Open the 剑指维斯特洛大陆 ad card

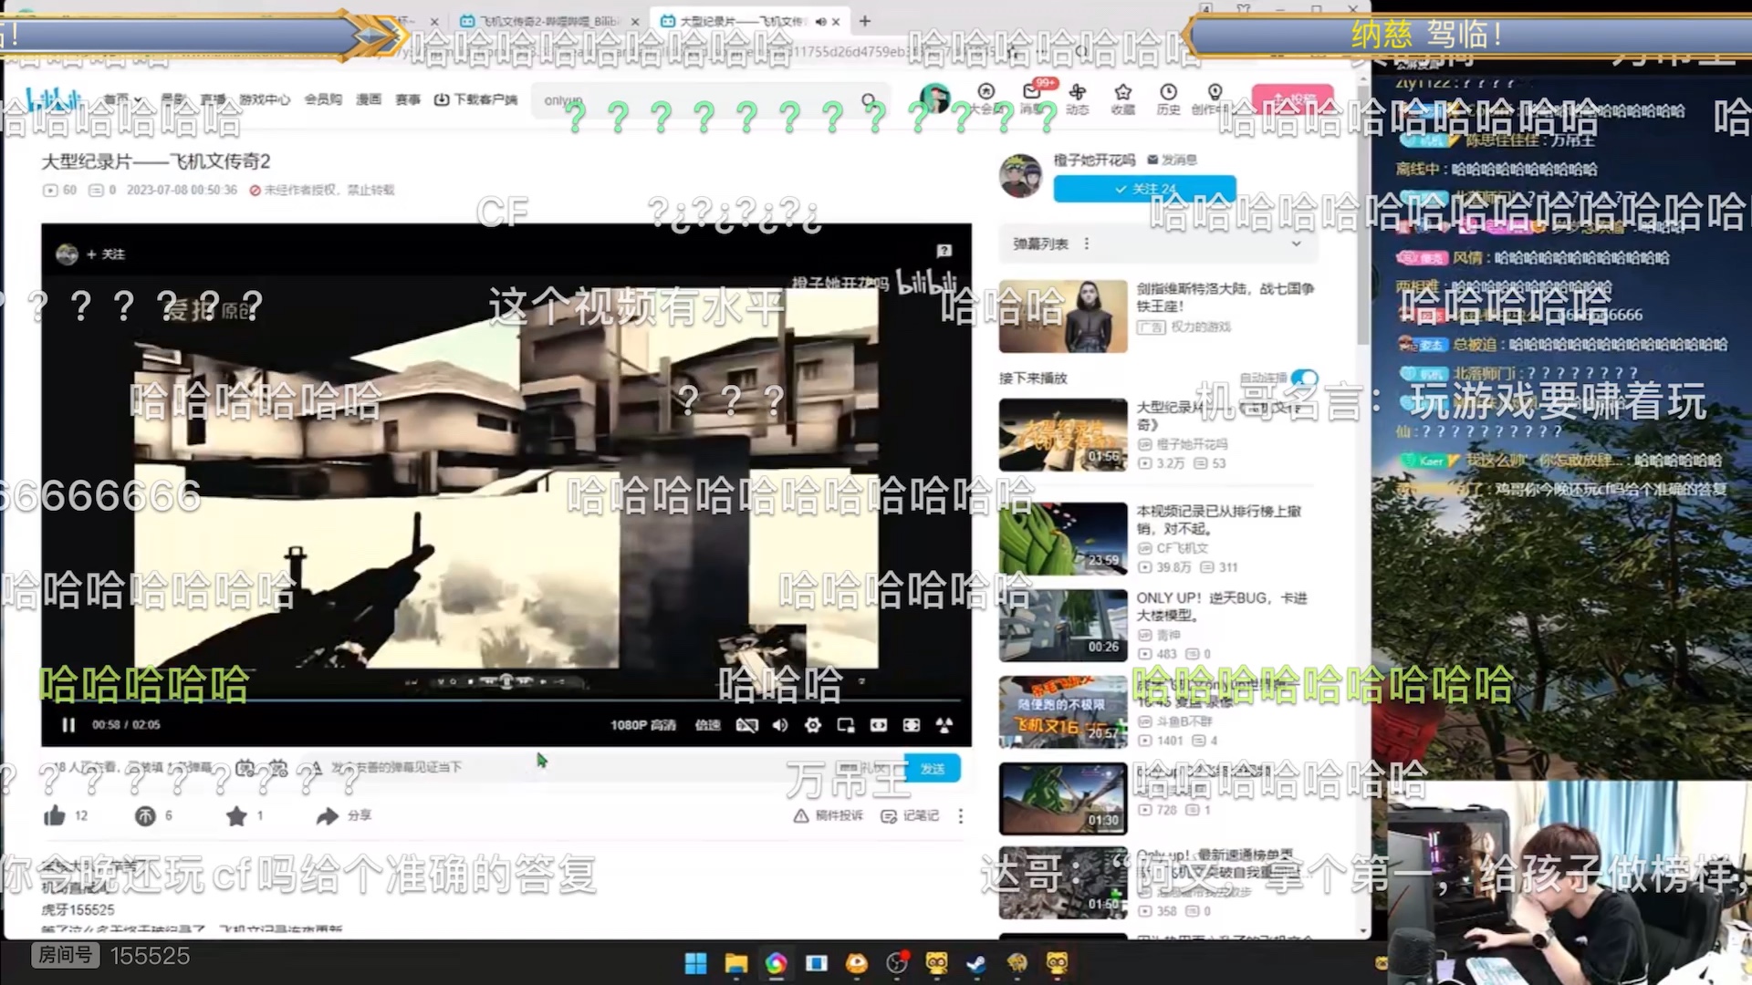pyautogui.click(x=1159, y=316)
